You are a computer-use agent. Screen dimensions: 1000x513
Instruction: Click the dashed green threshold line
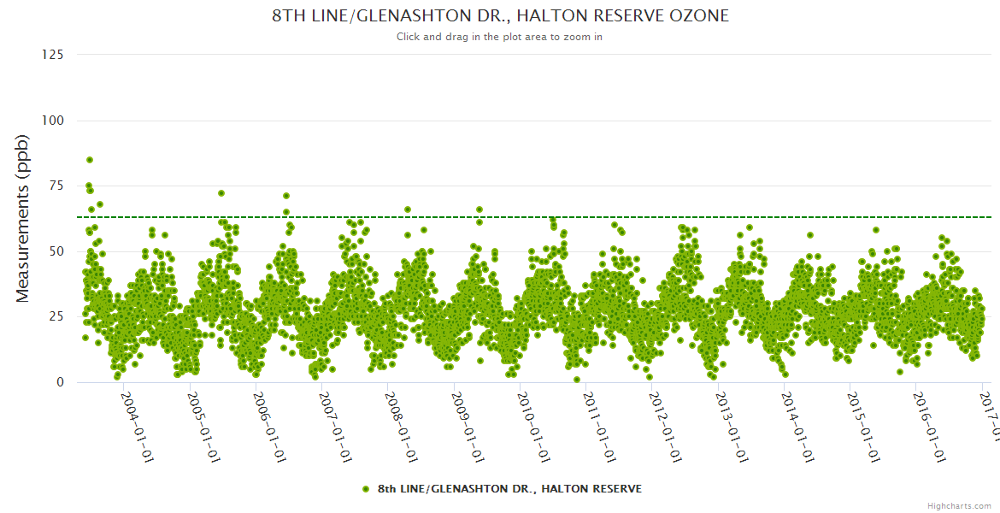tap(598, 217)
